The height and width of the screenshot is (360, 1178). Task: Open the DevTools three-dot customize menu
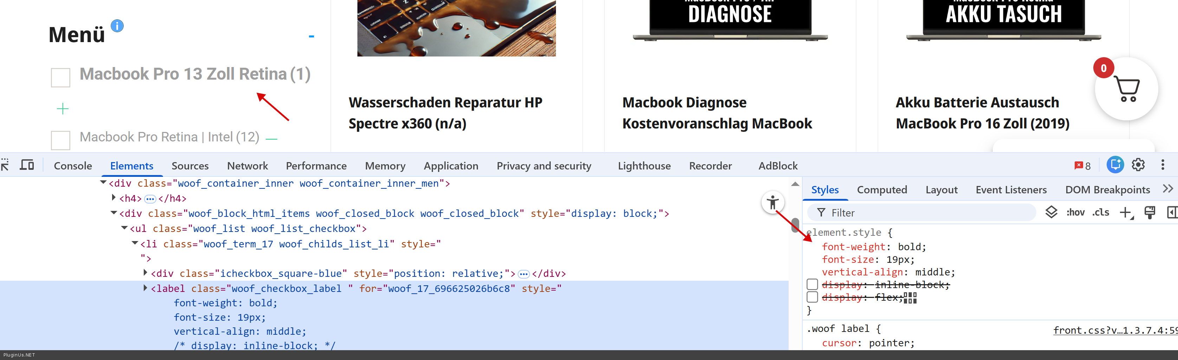pyautogui.click(x=1163, y=165)
